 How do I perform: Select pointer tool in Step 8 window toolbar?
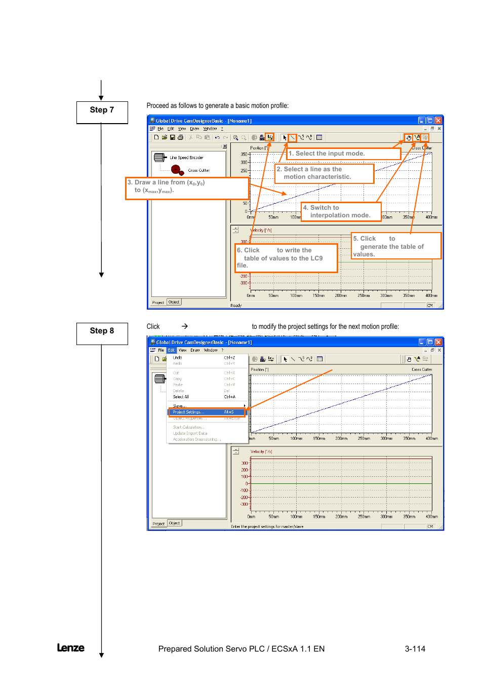[x=286, y=359]
